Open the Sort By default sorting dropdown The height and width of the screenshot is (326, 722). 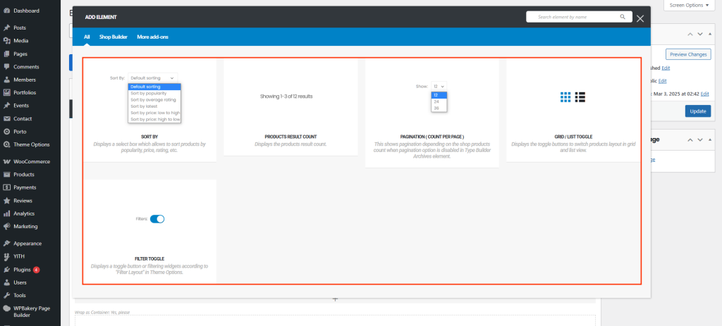(152, 77)
